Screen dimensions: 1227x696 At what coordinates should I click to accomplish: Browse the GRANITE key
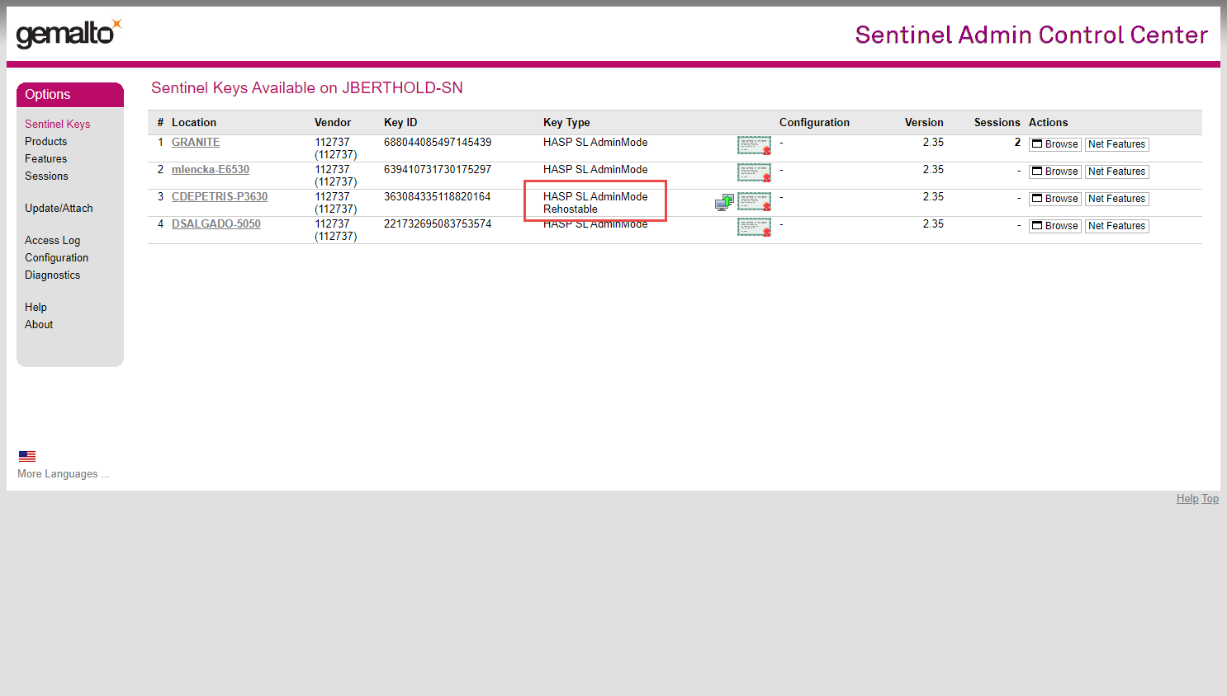1054,144
